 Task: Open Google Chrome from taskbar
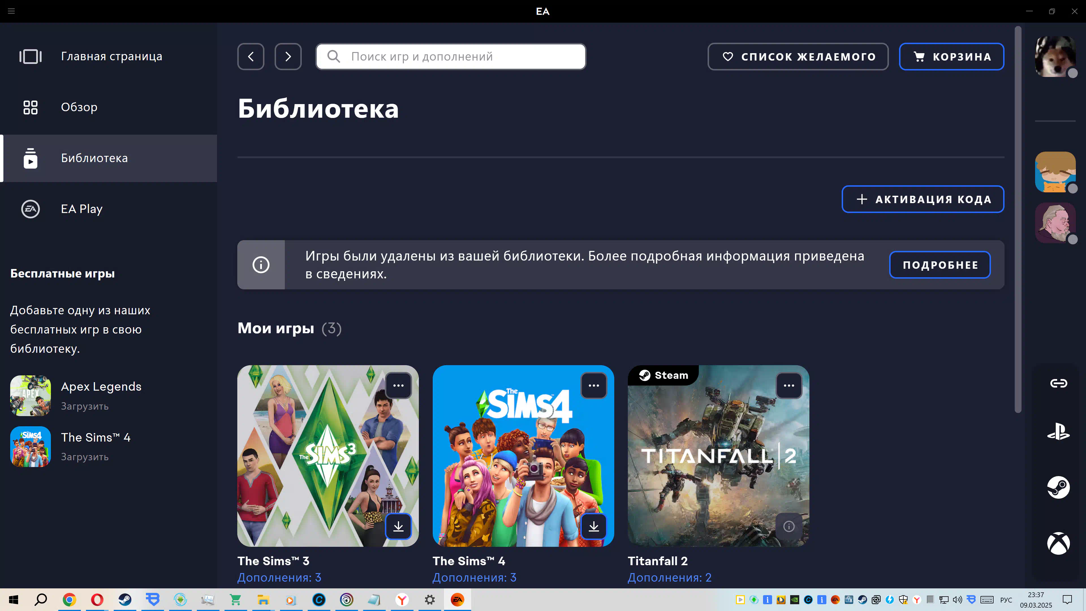click(x=69, y=600)
